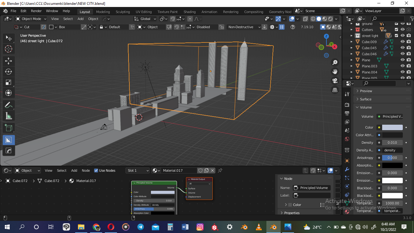Open the Slot 1 material slot dropdown
This screenshot has width=414, height=233.
[x=137, y=171]
